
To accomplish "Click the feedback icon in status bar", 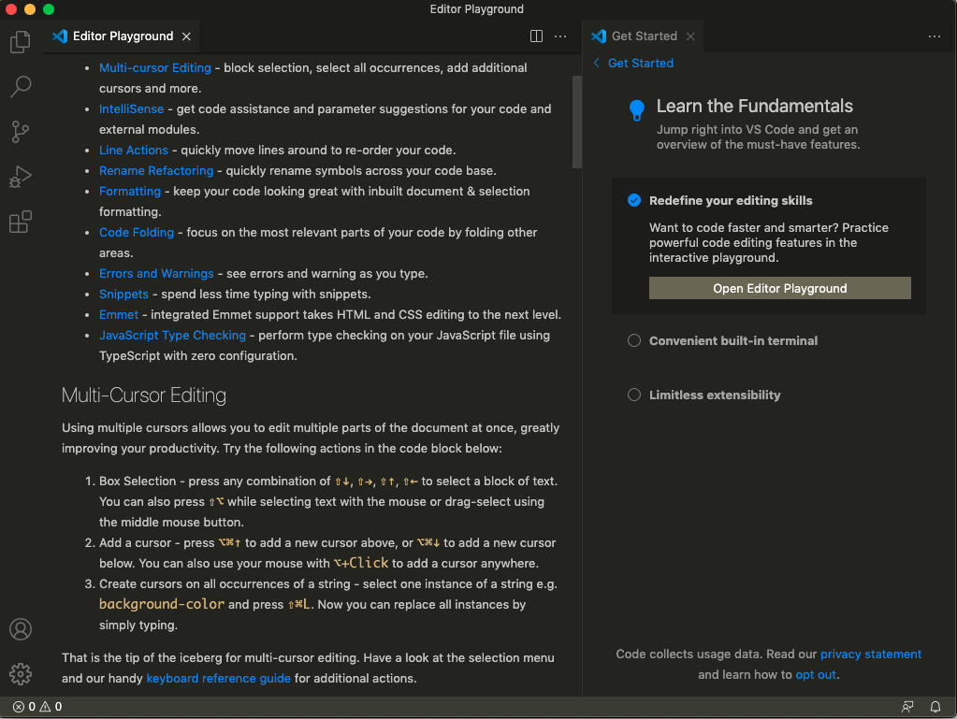I will [x=907, y=707].
